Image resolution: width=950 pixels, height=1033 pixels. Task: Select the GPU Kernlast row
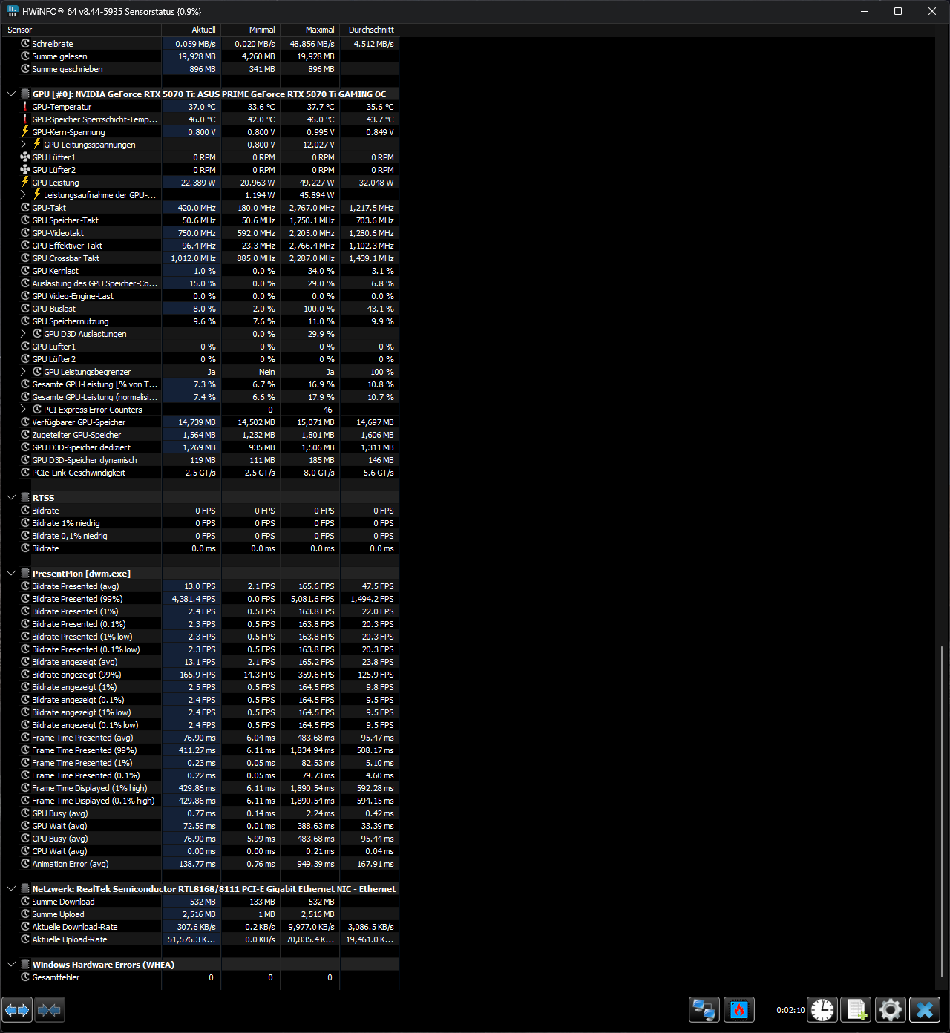pos(200,271)
